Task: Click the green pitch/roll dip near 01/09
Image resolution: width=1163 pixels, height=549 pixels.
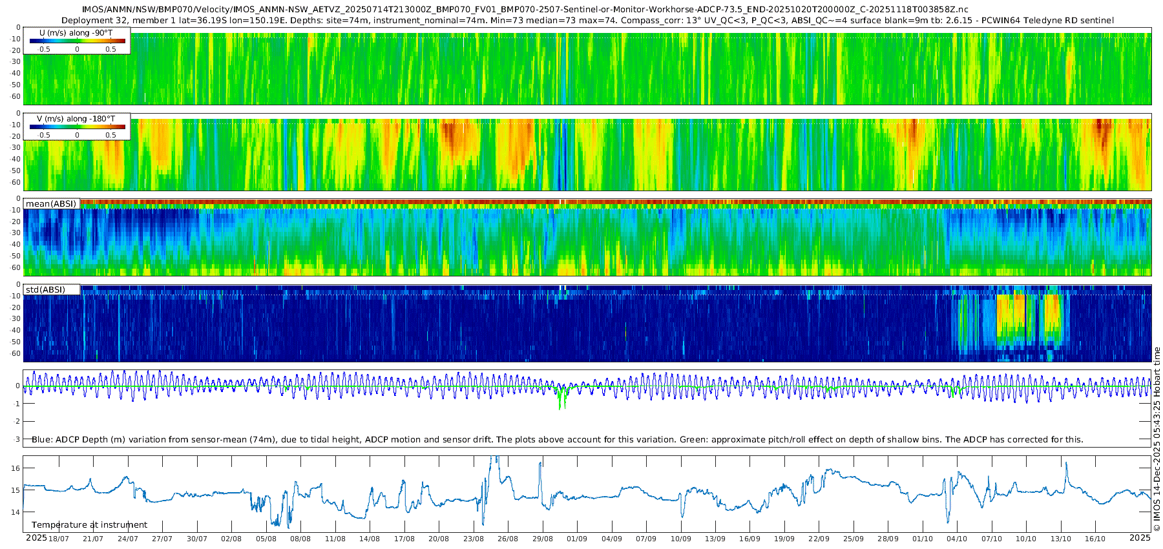Action: [562, 397]
